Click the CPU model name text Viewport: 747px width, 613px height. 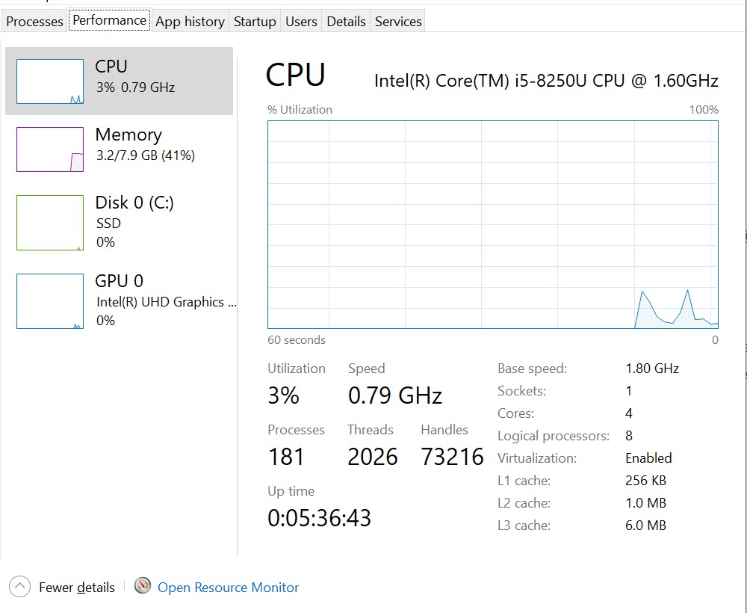(546, 81)
